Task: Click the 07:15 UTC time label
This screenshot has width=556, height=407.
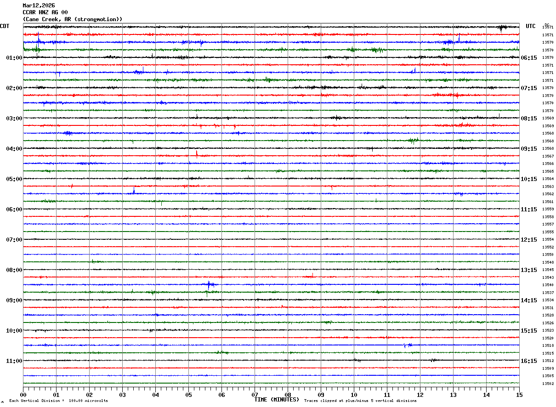Action: point(529,88)
